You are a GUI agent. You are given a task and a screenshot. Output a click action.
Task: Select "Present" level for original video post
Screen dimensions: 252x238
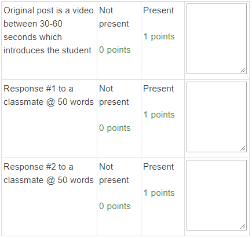[x=163, y=41]
